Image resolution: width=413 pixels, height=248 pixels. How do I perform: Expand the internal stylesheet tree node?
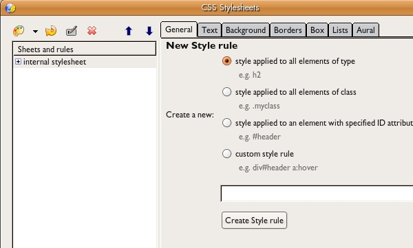click(18, 62)
